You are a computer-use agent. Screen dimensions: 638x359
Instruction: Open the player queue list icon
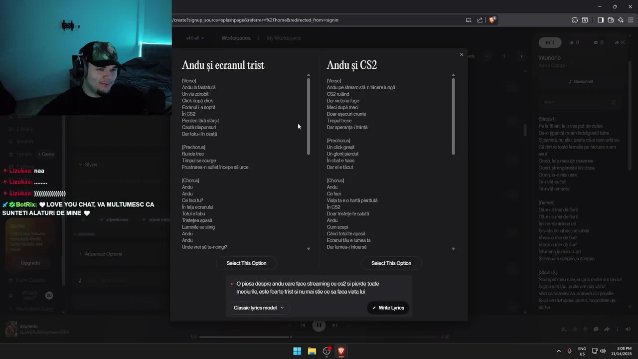click(x=564, y=329)
